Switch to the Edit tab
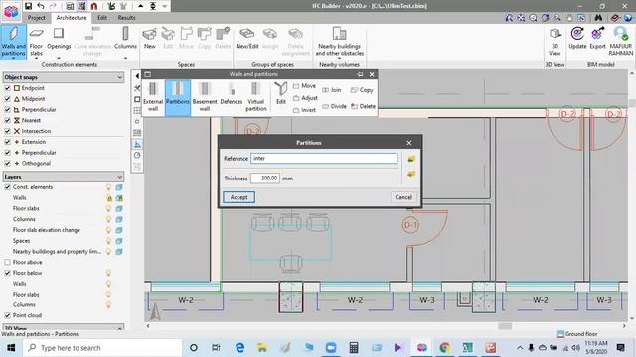 102,18
